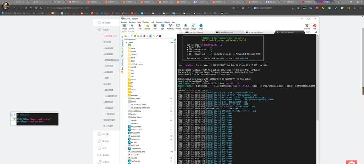
Task: Click the View toolbar icon
Action: (155, 27)
